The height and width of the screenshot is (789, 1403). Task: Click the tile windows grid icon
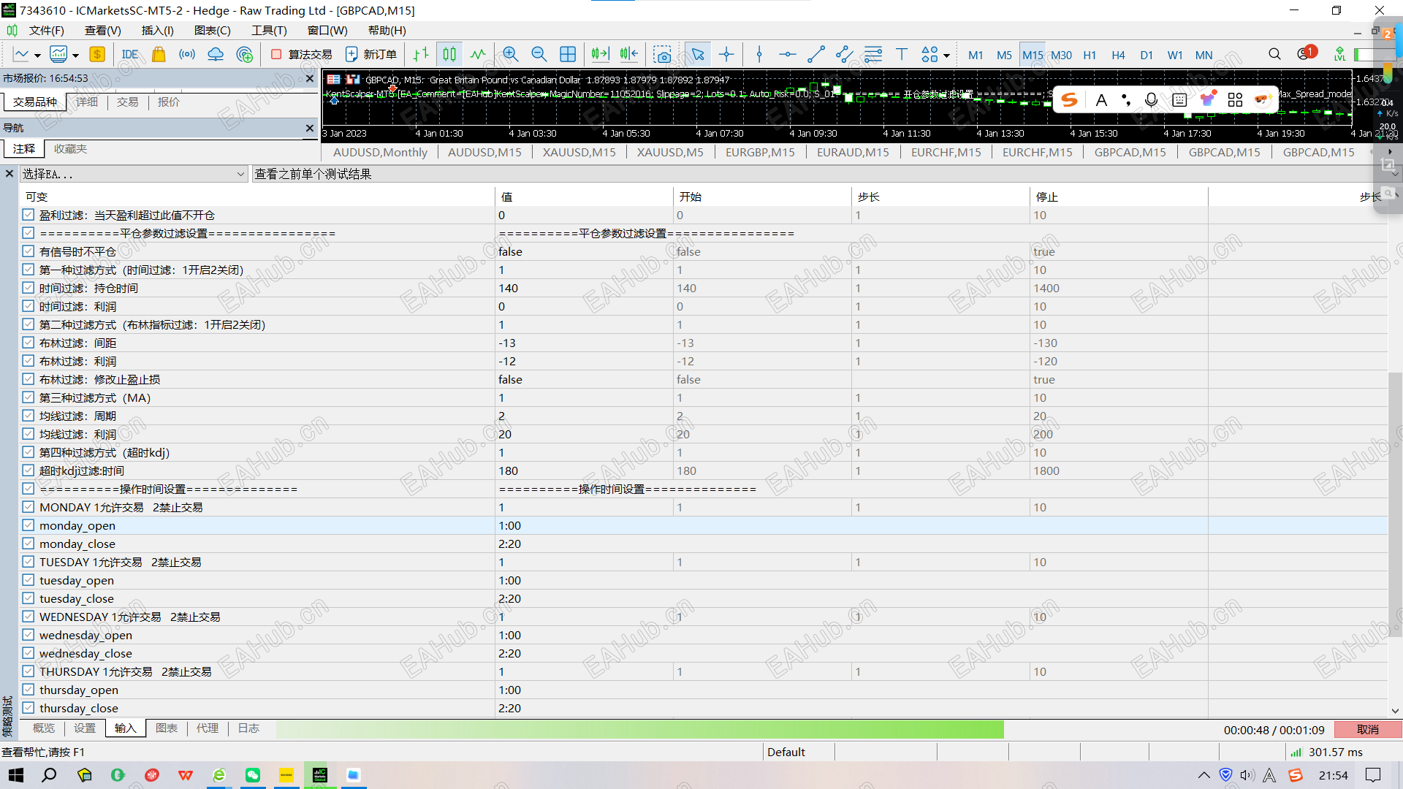point(568,54)
